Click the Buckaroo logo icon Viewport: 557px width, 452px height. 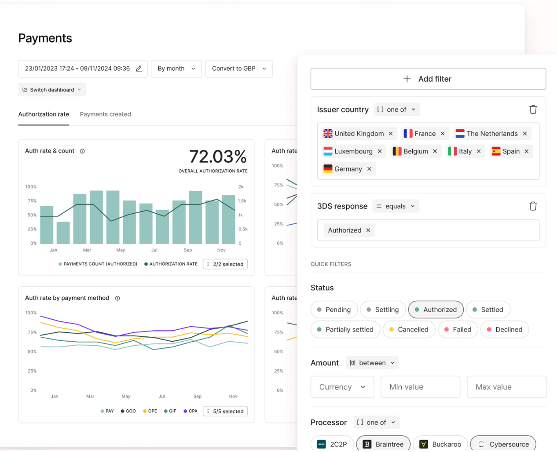[424, 445]
